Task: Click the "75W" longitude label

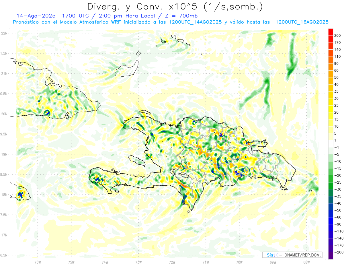Action: coord(71,262)
